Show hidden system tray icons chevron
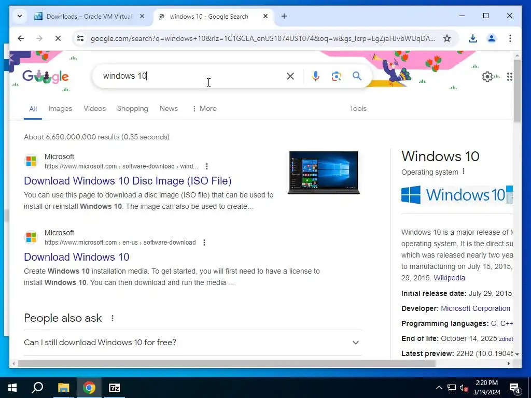This screenshot has width=531, height=398. tap(439, 388)
